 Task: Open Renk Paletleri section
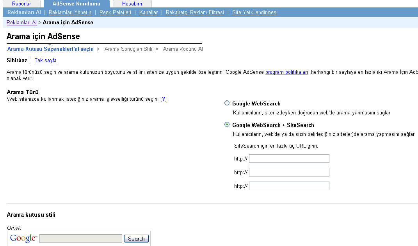(115, 12)
